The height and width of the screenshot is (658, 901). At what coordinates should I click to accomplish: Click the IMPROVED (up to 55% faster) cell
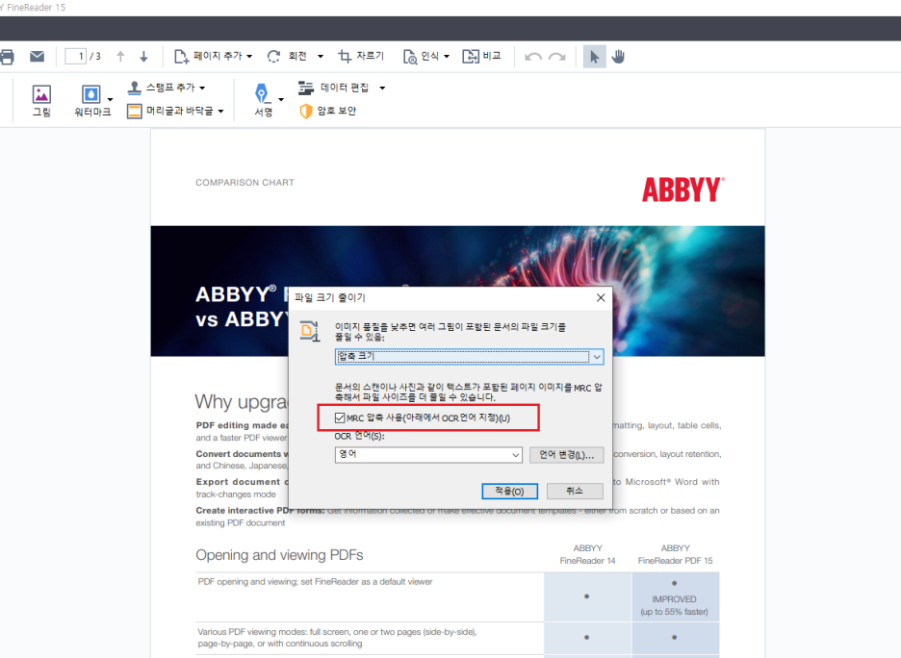tap(675, 597)
